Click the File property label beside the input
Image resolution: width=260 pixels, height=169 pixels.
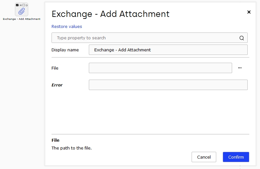click(55, 68)
